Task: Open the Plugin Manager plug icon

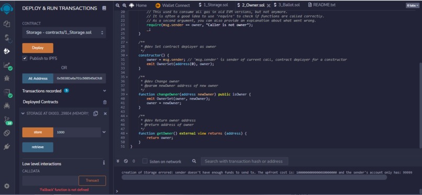Action: [7, 147]
